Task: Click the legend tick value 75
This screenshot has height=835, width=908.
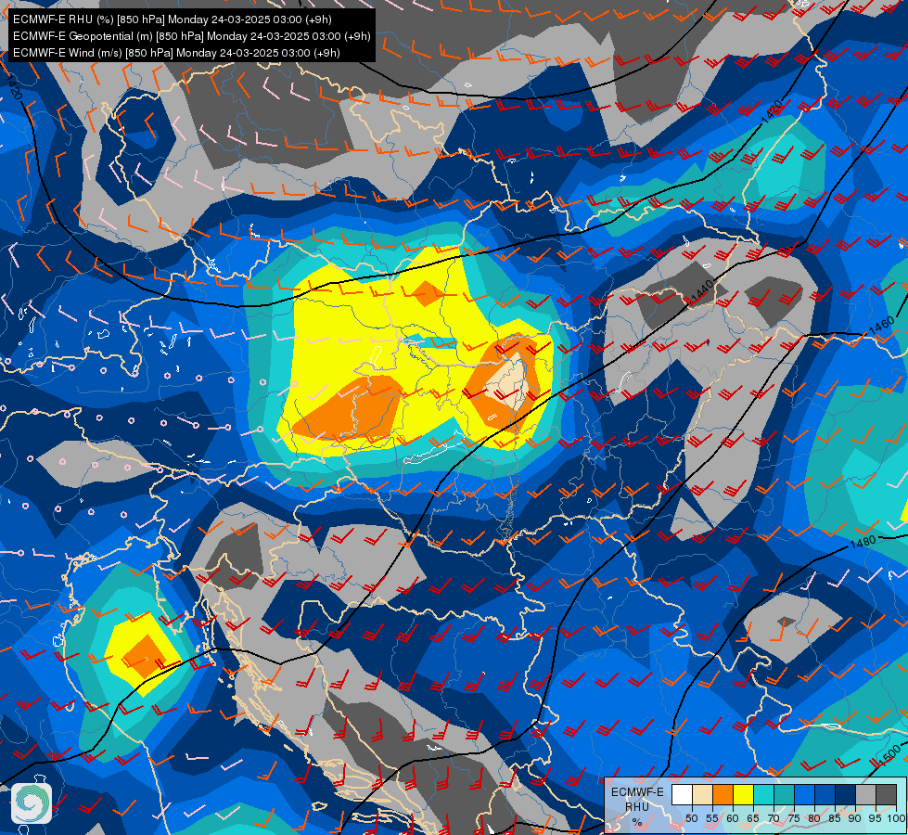Action: coord(793,818)
